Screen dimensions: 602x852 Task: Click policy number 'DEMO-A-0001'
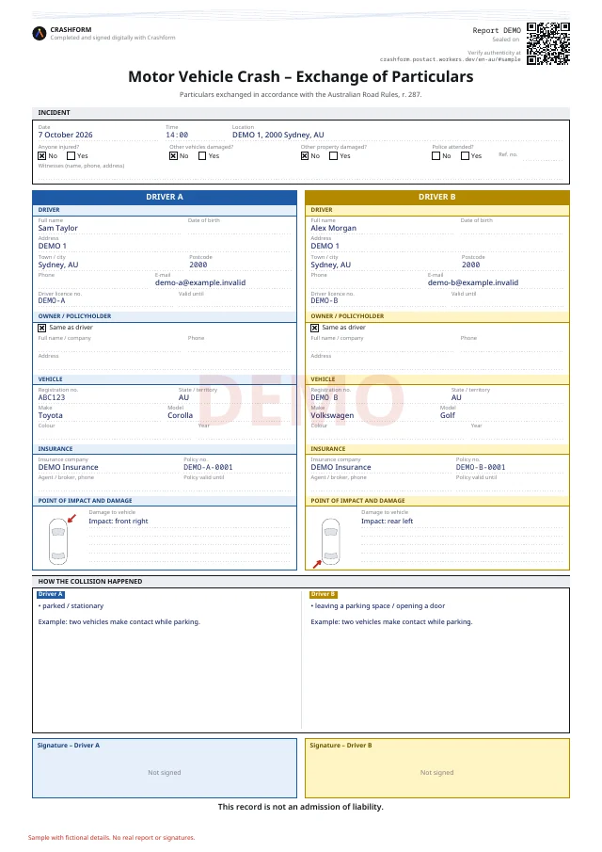[x=208, y=467]
